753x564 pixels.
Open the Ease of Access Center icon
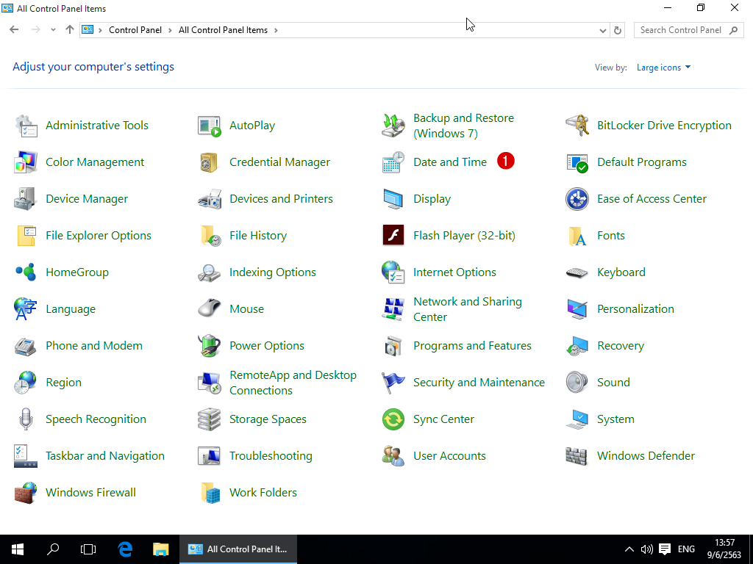pyautogui.click(x=577, y=199)
